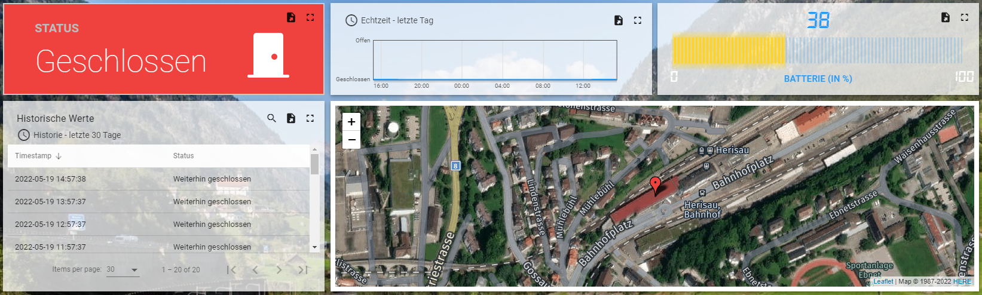Image resolution: width=982 pixels, height=295 pixels.
Task: Search in Historische Werte table
Action: pyautogui.click(x=272, y=118)
